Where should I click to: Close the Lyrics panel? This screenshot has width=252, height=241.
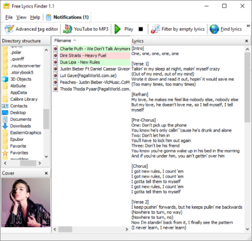point(246,41)
